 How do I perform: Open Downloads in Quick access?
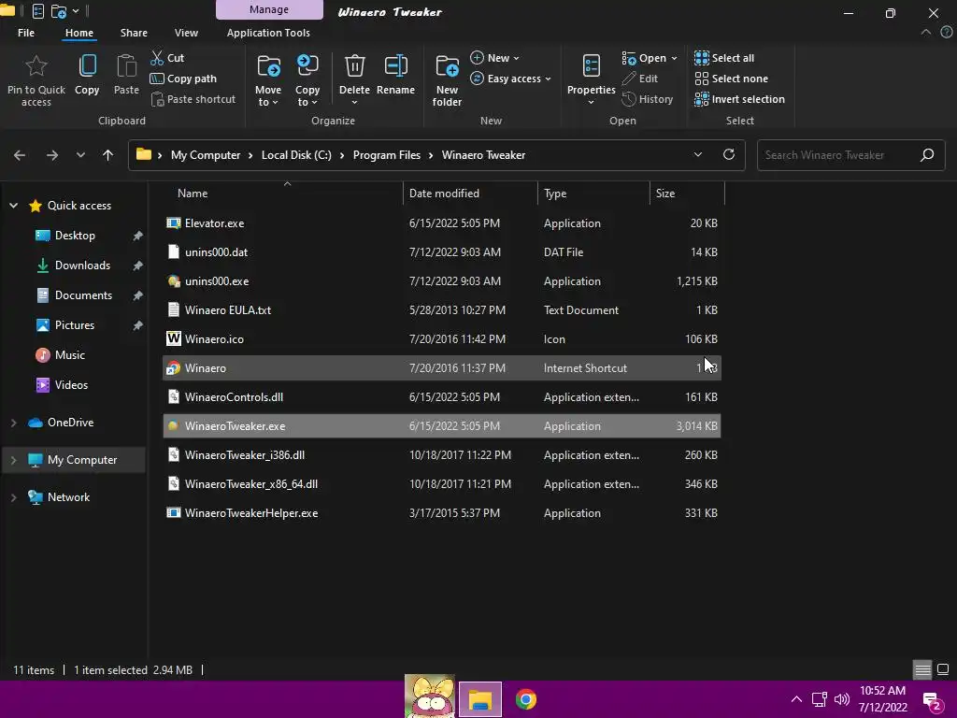click(82, 266)
